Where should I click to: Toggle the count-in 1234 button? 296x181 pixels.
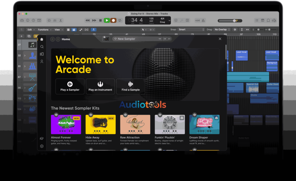click(x=197, y=21)
